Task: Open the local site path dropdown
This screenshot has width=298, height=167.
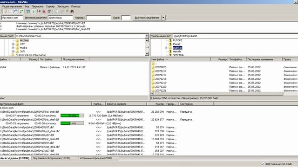Action: (147, 36)
